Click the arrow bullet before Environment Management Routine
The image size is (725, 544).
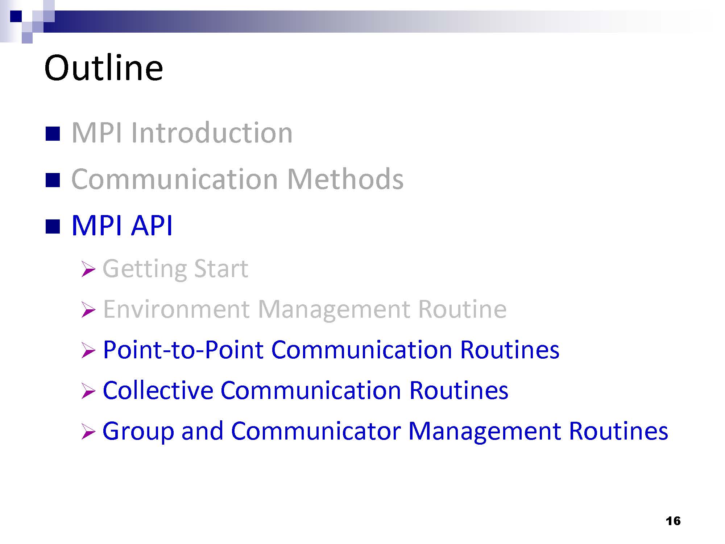coord(88,310)
